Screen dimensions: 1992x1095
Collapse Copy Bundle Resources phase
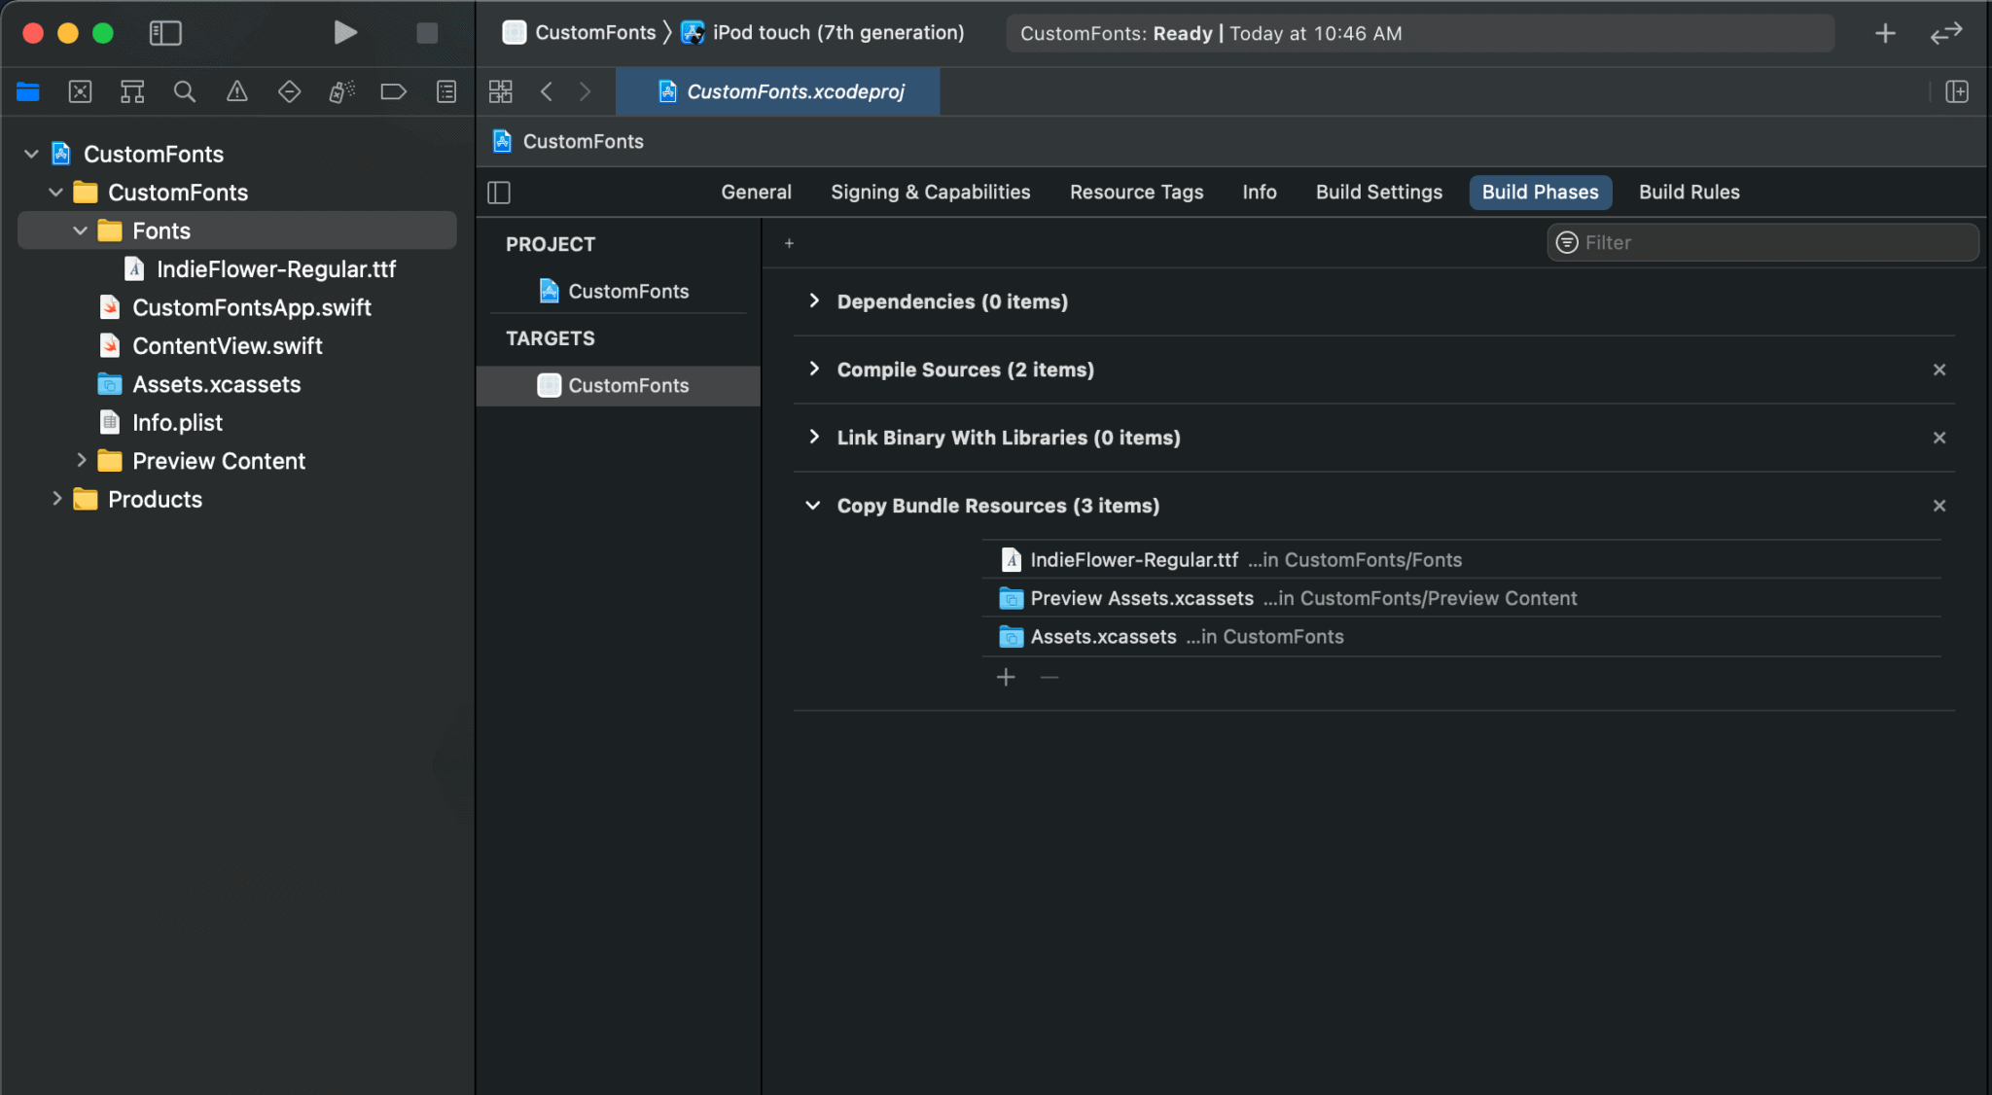coord(813,506)
